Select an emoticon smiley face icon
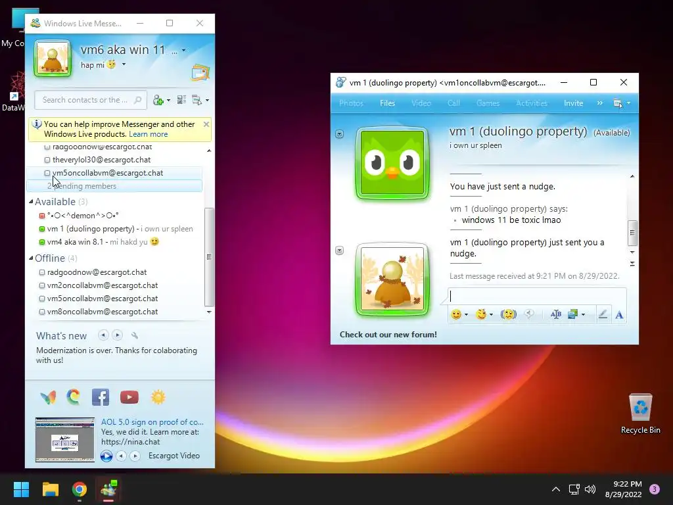Screen dimensions: 673x505 (x=456, y=314)
